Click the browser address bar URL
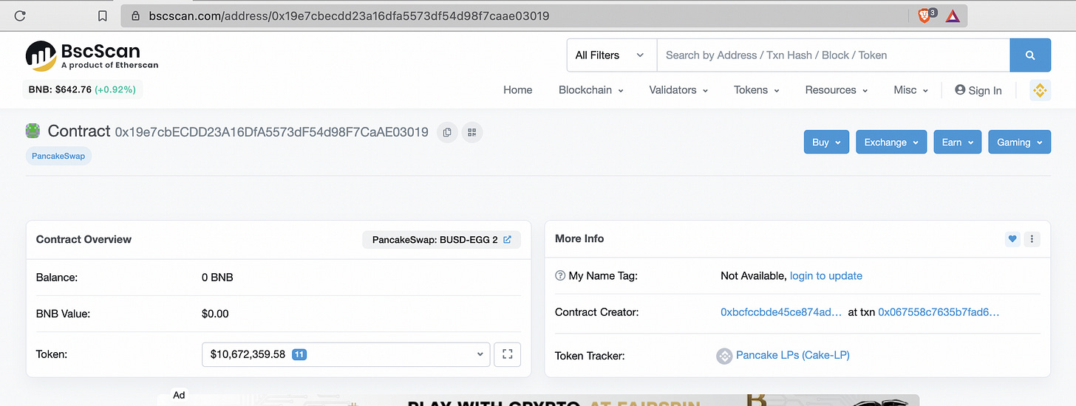 tap(349, 16)
